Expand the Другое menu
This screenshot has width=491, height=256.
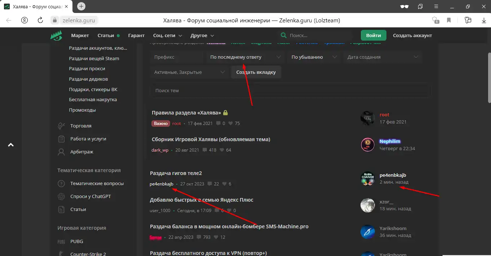[203, 36]
